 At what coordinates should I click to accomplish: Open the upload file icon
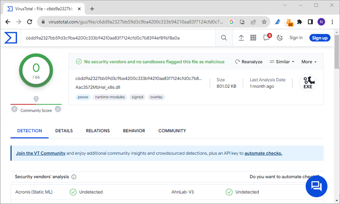click(242, 38)
